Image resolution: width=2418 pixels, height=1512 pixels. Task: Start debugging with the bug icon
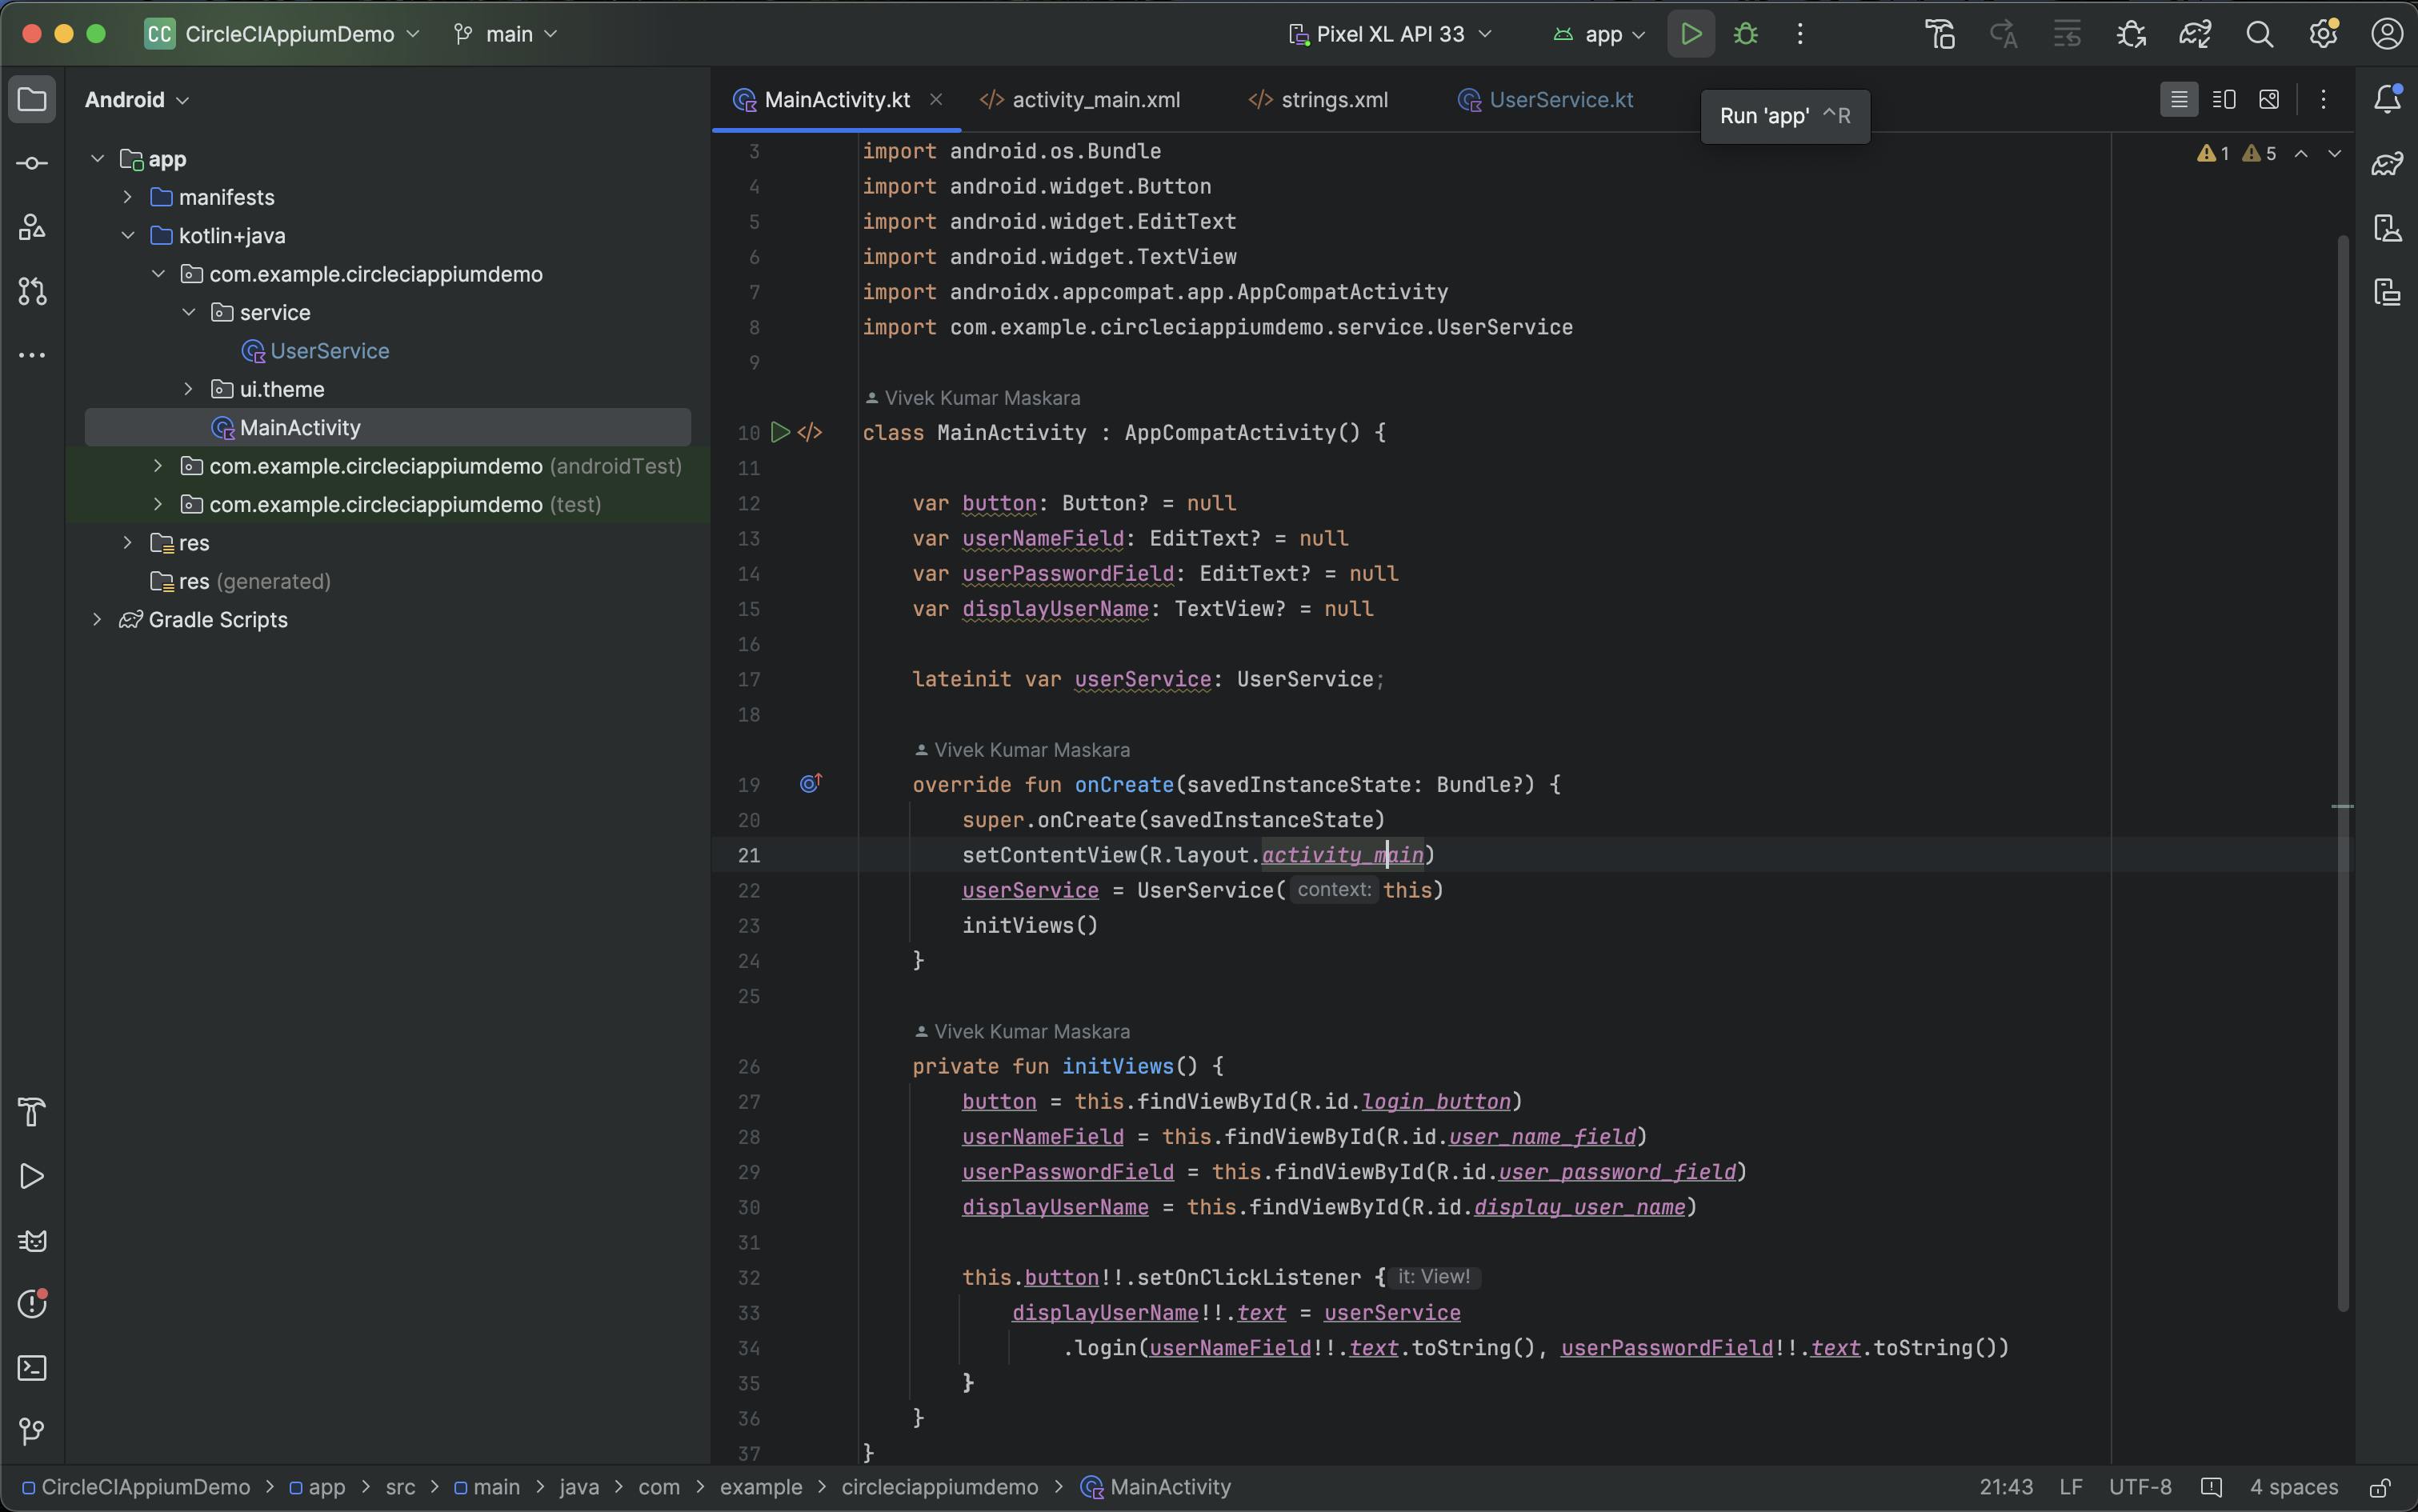(1746, 33)
